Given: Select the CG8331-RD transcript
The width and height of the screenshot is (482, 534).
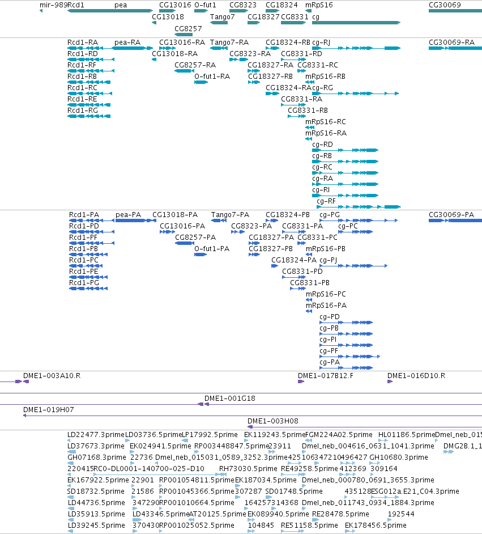Looking at the screenshot, I should pyautogui.click(x=301, y=54).
